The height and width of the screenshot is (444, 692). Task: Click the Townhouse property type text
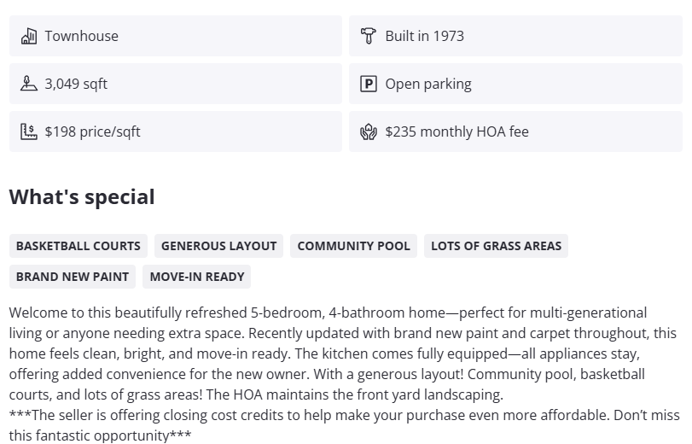tap(82, 36)
